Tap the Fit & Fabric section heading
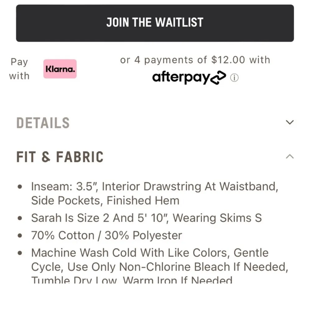The height and width of the screenshot is (311, 311). [60, 157]
